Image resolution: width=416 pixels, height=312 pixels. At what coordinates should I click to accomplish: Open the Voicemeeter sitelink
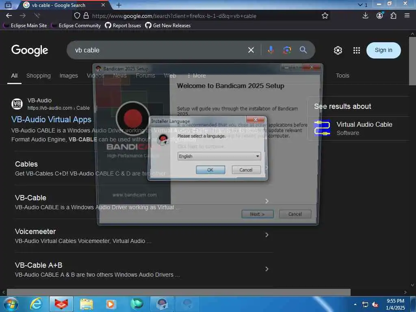[35, 231]
